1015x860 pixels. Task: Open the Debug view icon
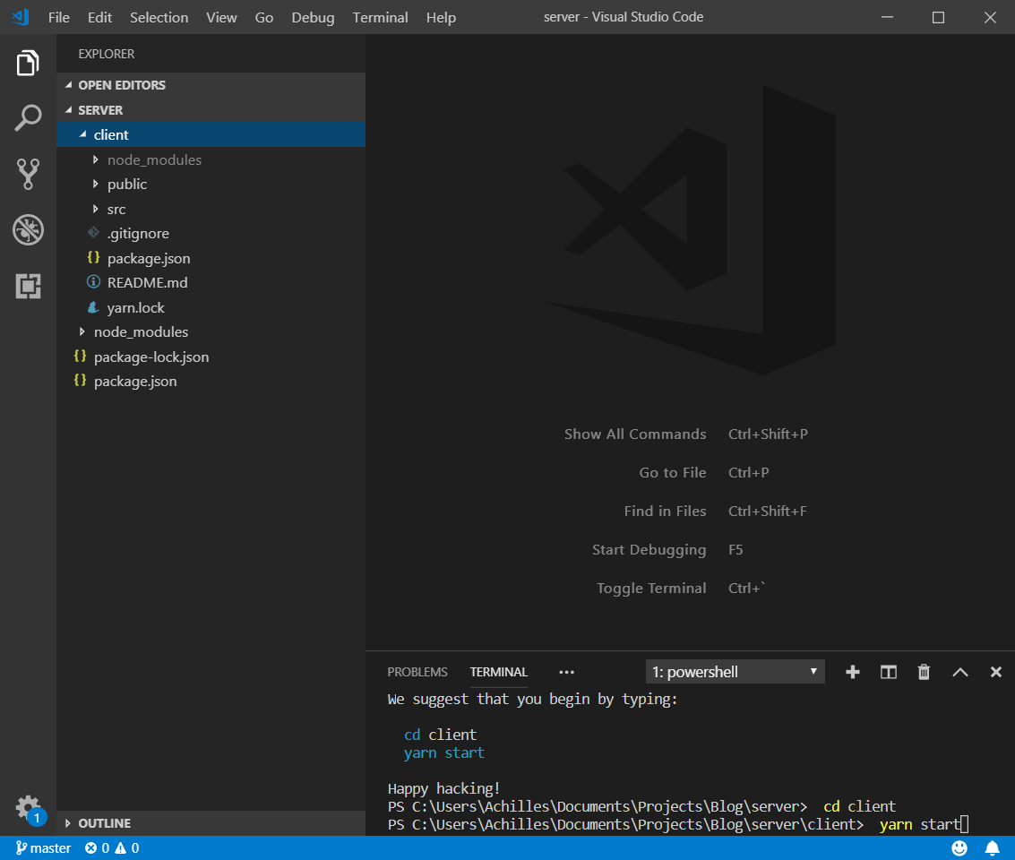28,230
